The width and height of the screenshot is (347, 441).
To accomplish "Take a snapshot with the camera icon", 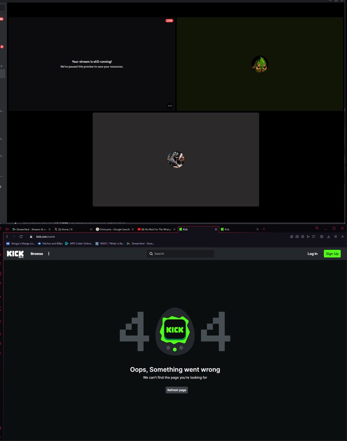I will [297, 237].
